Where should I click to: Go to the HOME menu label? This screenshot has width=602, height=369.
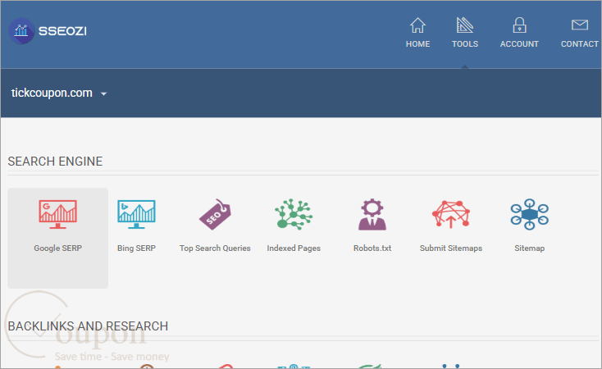pos(417,43)
